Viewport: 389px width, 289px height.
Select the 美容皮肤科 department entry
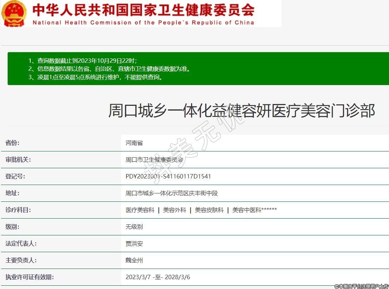(209, 210)
